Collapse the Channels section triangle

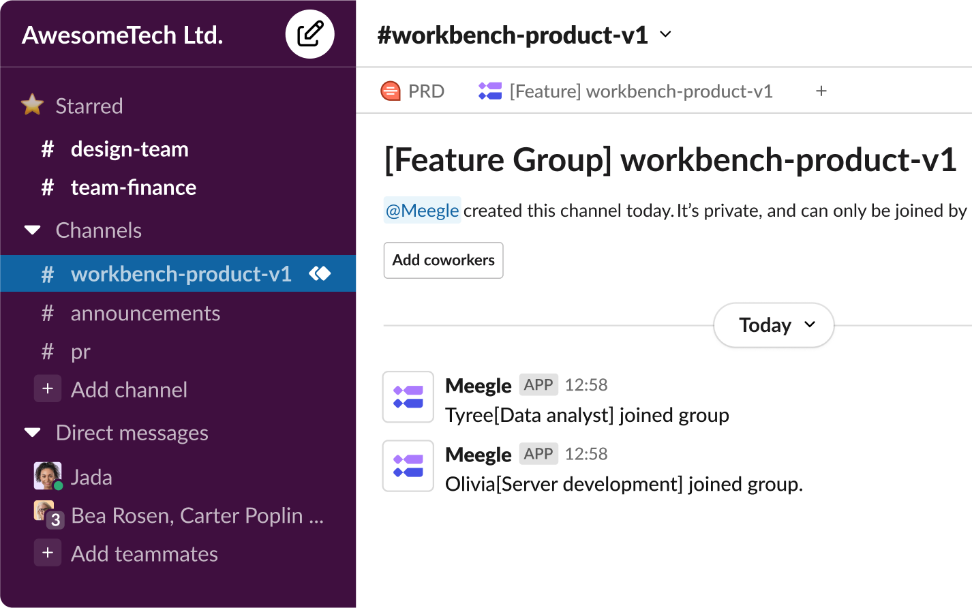click(32, 230)
